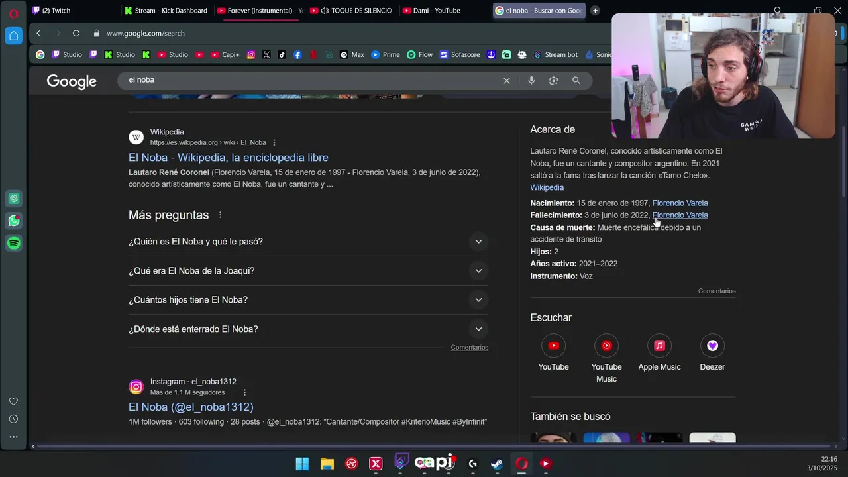Open the TikTok bookmark icon

[282, 55]
